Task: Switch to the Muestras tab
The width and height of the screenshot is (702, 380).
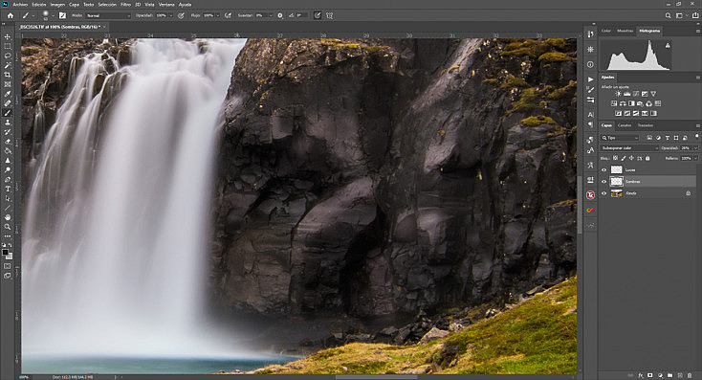Action: 625,31
